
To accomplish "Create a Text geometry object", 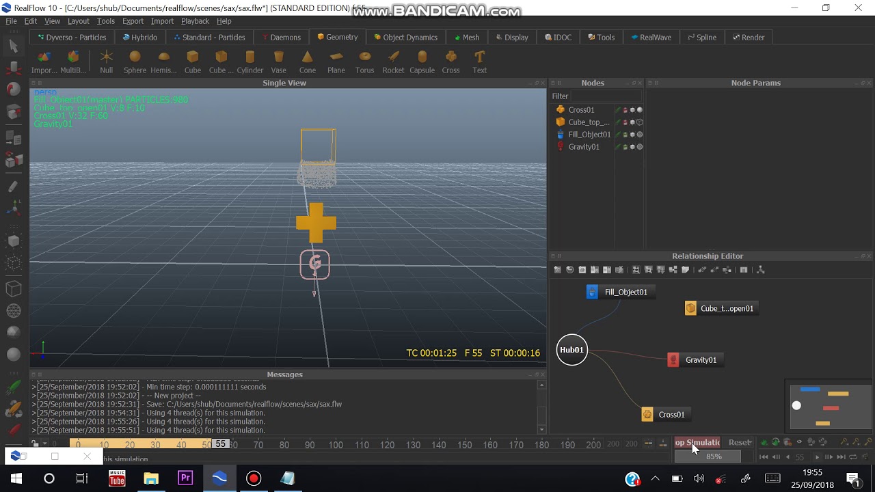I will pos(480,61).
